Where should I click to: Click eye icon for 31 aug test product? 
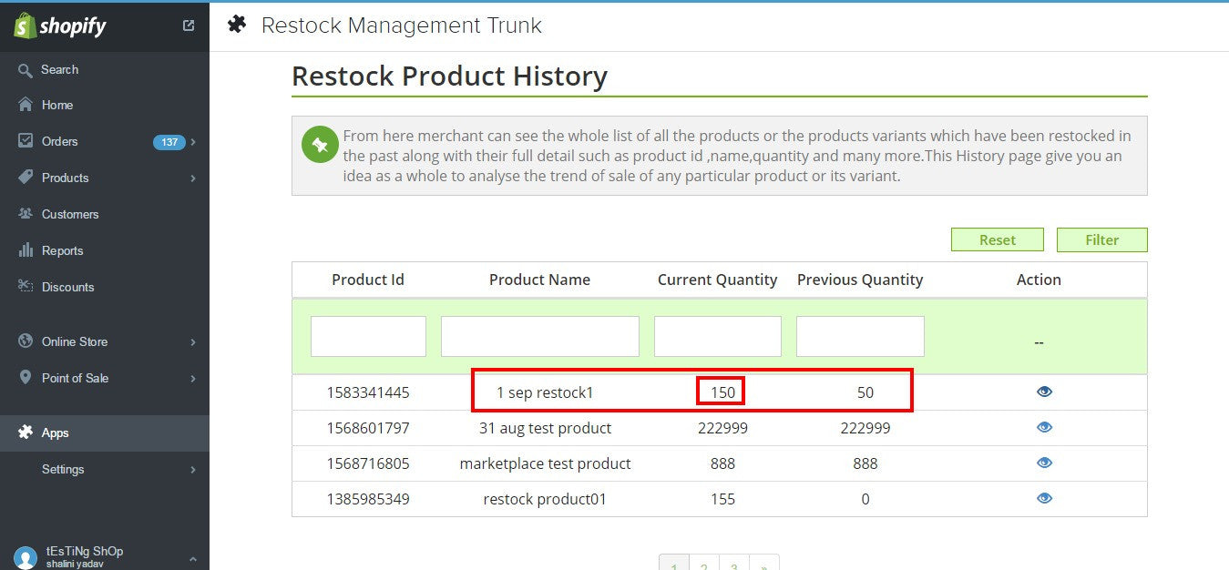[x=1044, y=427]
